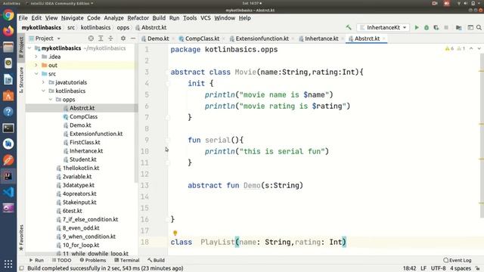The width and height of the screenshot is (484, 272).
Task: Open the Refactor menu
Action: 138,18
